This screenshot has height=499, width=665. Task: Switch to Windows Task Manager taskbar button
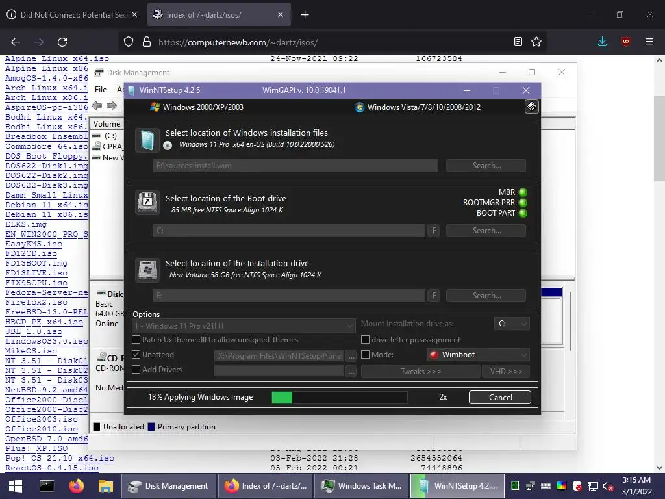point(361,486)
